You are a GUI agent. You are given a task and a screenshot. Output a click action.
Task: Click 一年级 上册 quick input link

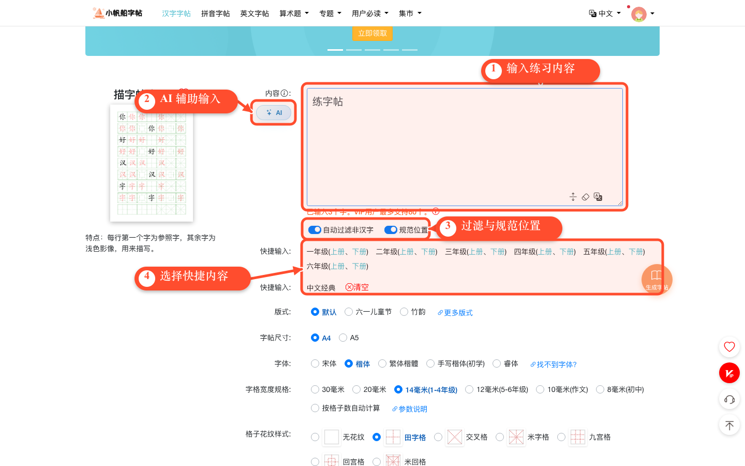(338, 252)
